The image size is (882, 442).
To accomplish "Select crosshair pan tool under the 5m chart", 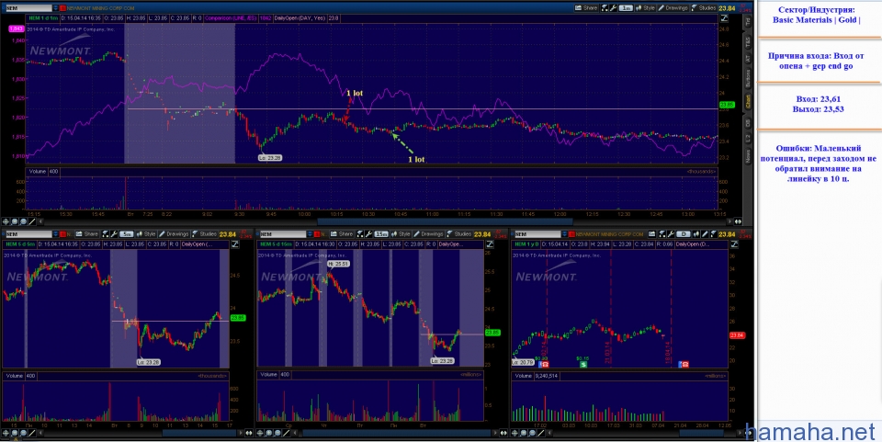I will click(6, 433).
